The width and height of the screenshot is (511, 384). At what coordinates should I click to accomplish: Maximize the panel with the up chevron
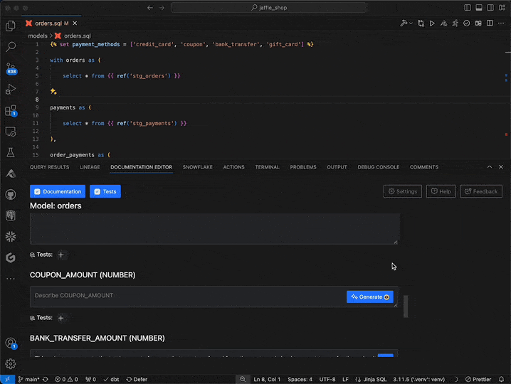click(x=490, y=167)
